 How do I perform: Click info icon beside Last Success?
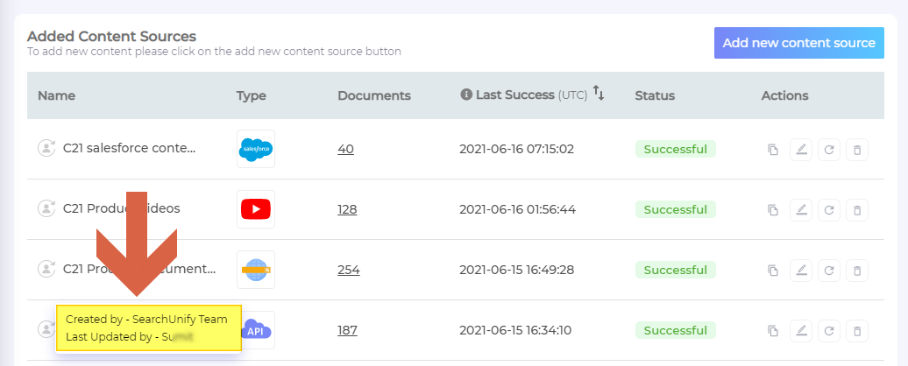coord(466,95)
